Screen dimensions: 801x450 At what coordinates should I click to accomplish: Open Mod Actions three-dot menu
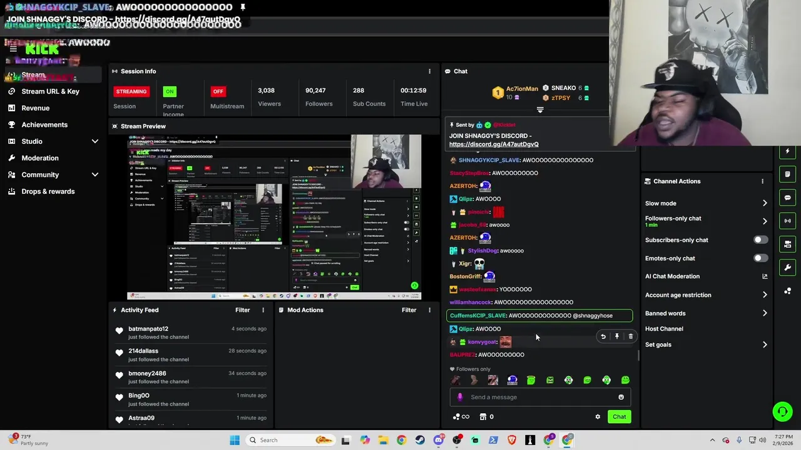[429, 310]
